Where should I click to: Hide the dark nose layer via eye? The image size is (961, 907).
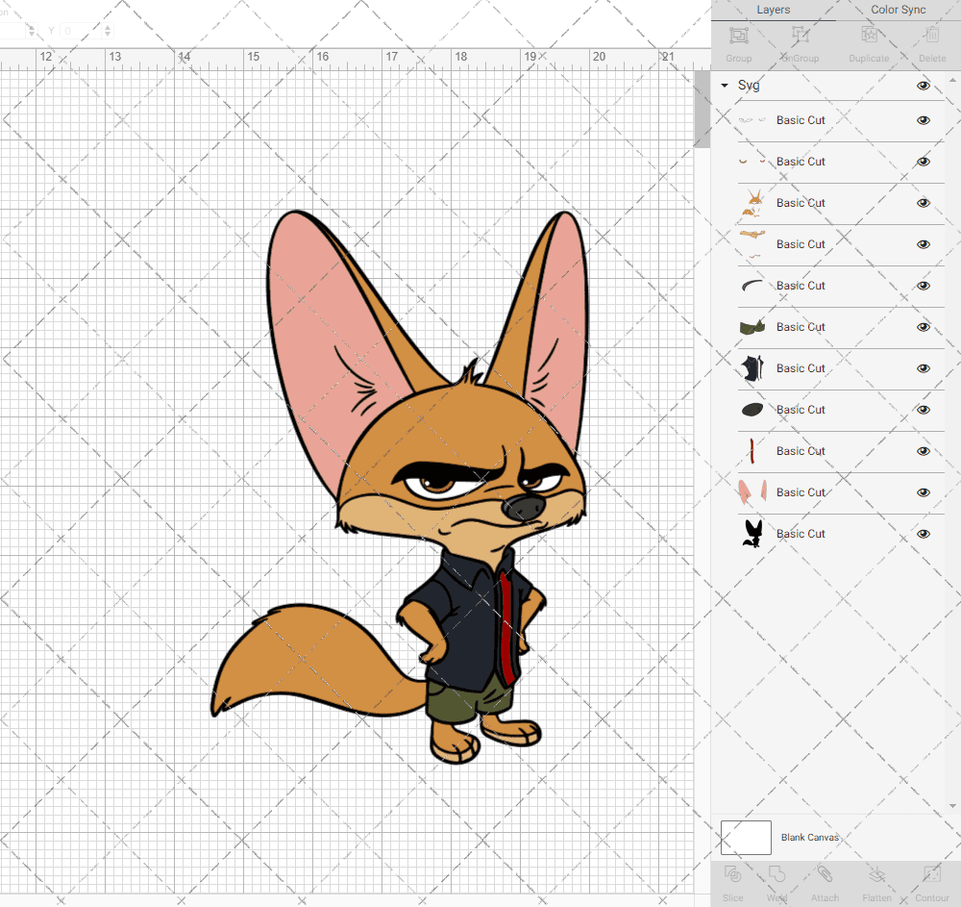(x=923, y=410)
